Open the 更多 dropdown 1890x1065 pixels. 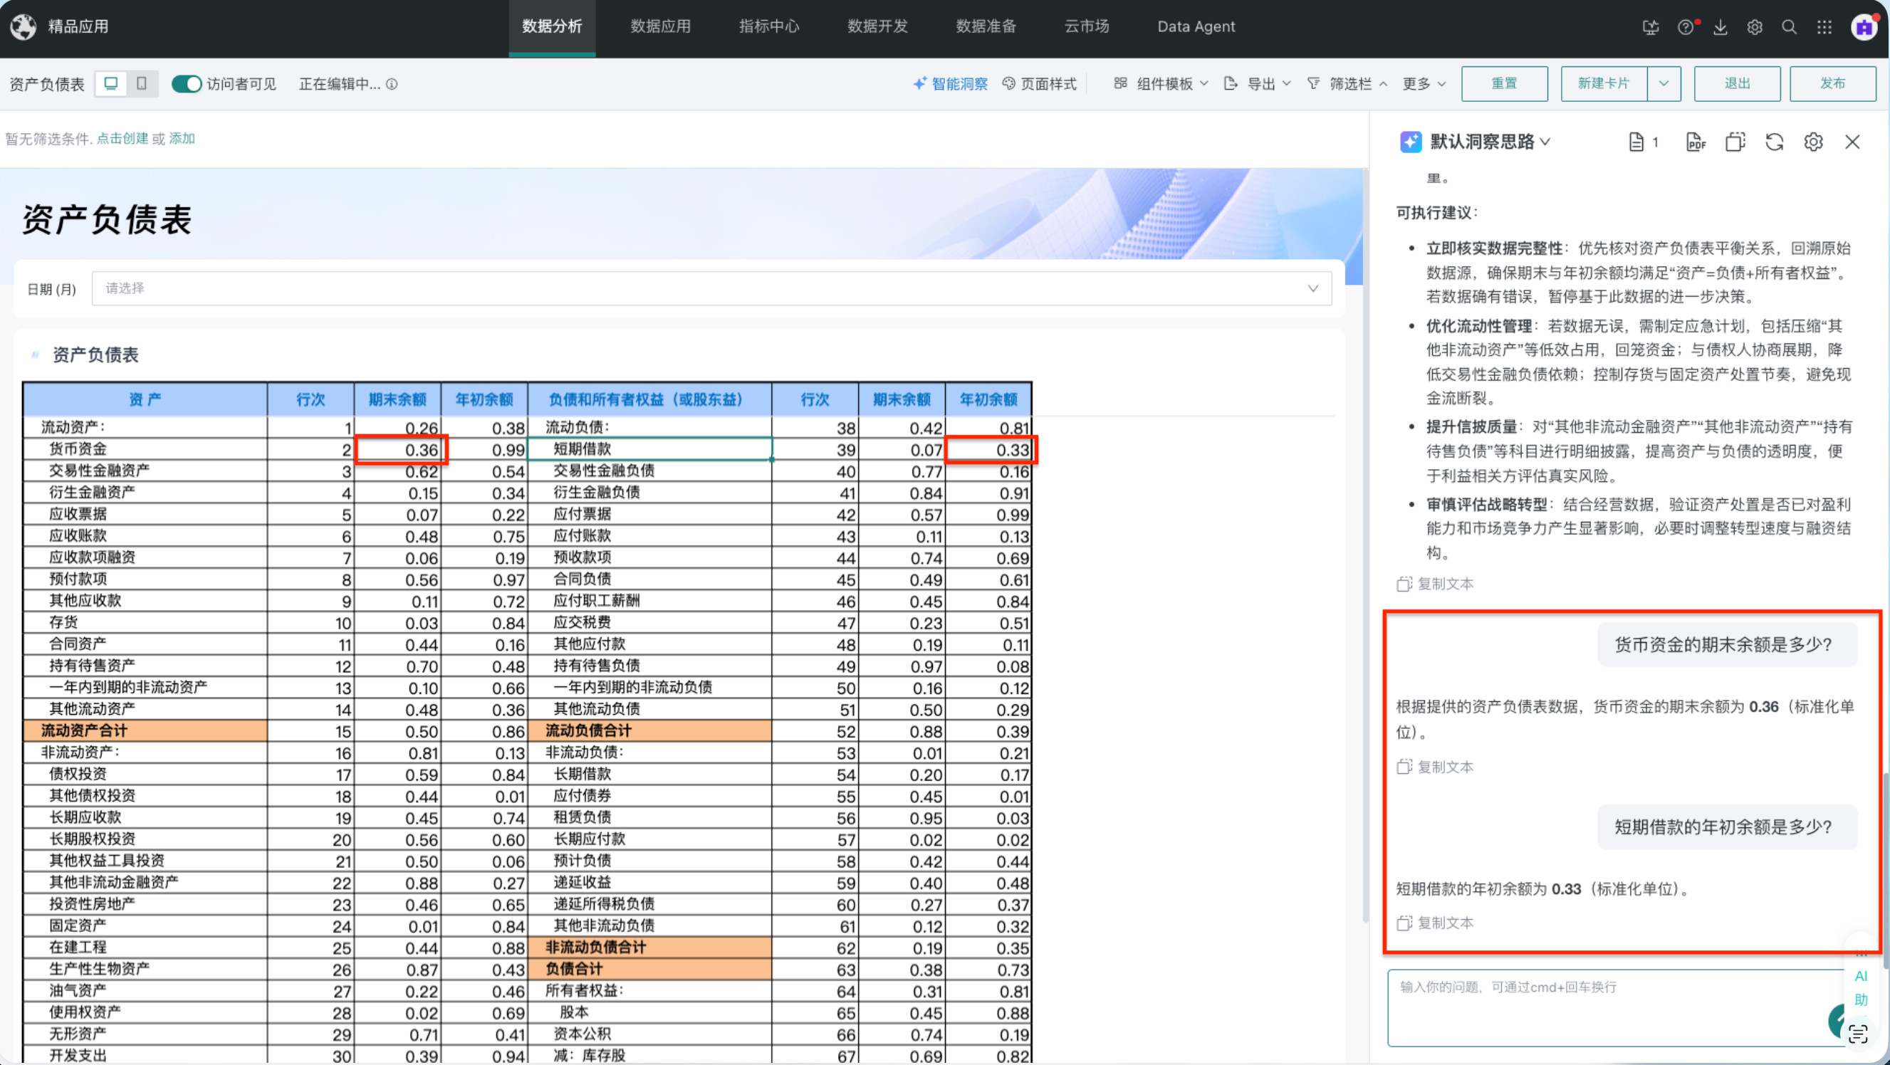[x=1424, y=83]
